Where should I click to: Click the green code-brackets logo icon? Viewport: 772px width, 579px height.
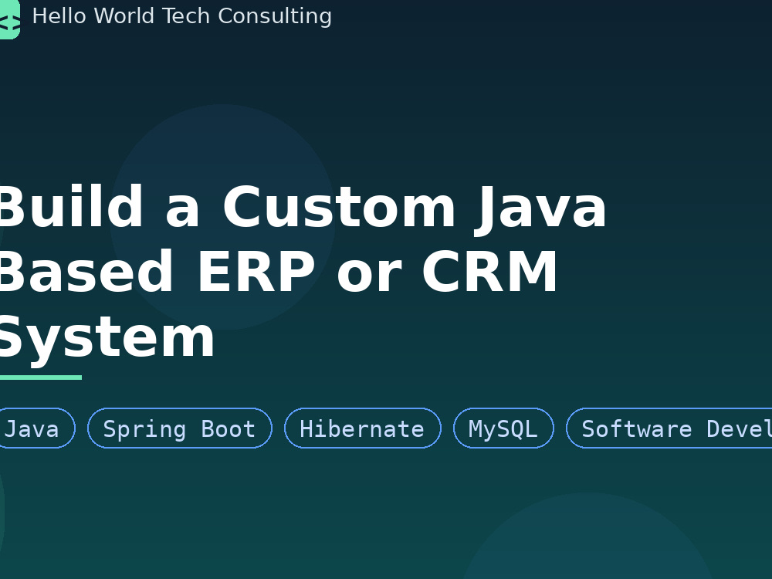tap(9, 20)
